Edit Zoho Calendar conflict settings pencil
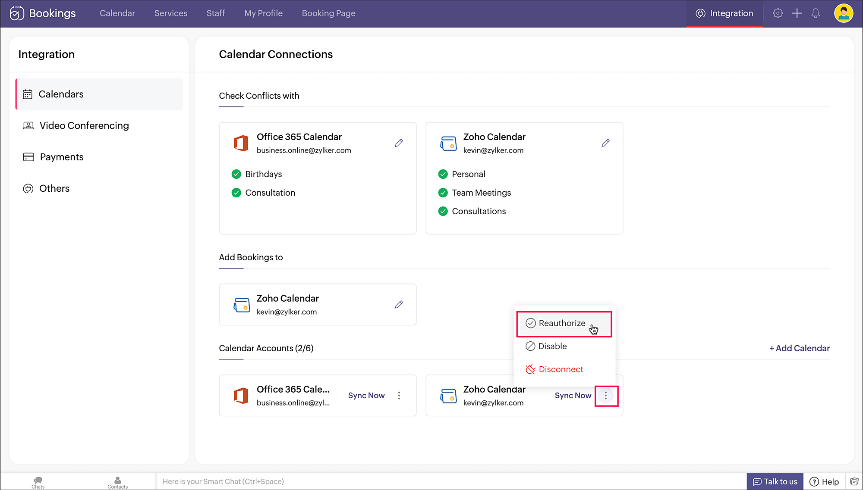863x490 pixels. coord(605,143)
